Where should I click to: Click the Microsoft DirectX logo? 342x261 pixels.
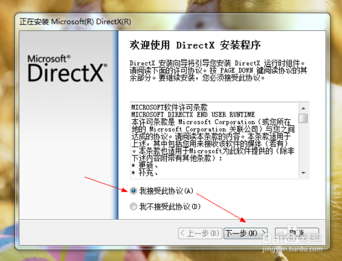(x=67, y=69)
